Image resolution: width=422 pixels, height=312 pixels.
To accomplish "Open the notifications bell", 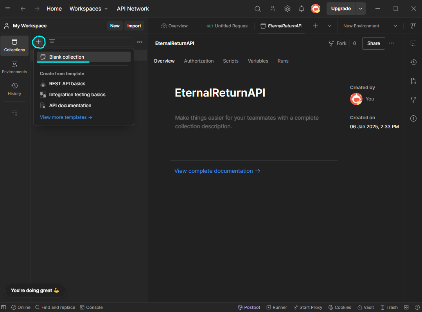I will tap(302, 9).
